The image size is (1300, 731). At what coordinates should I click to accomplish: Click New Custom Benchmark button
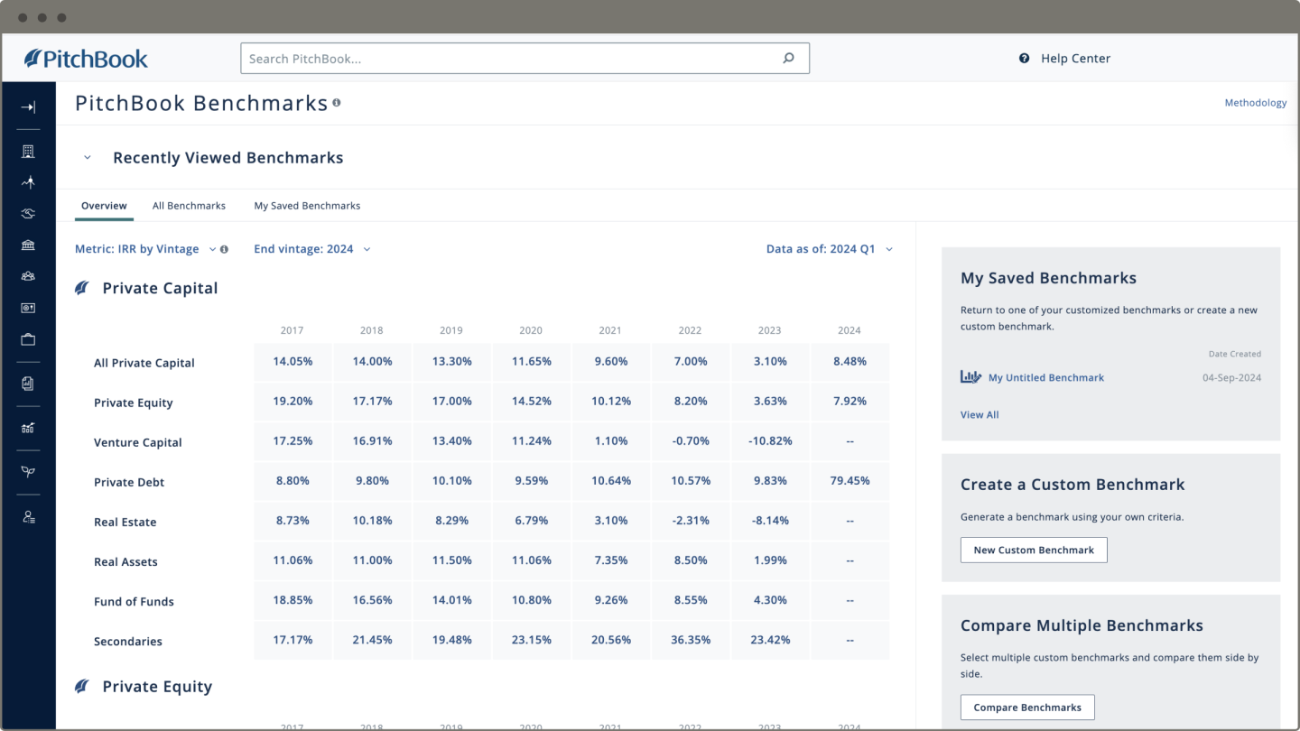point(1034,550)
